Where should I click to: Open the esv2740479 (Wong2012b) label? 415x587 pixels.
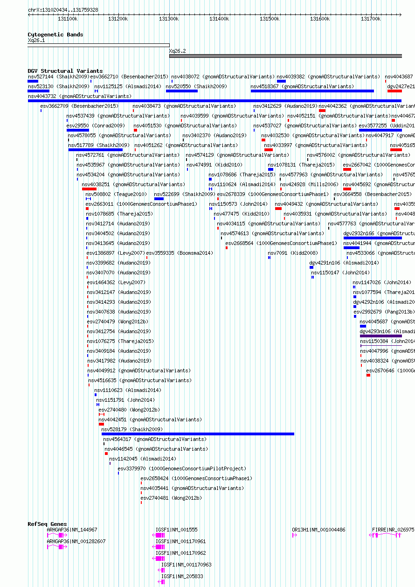[x=118, y=321]
